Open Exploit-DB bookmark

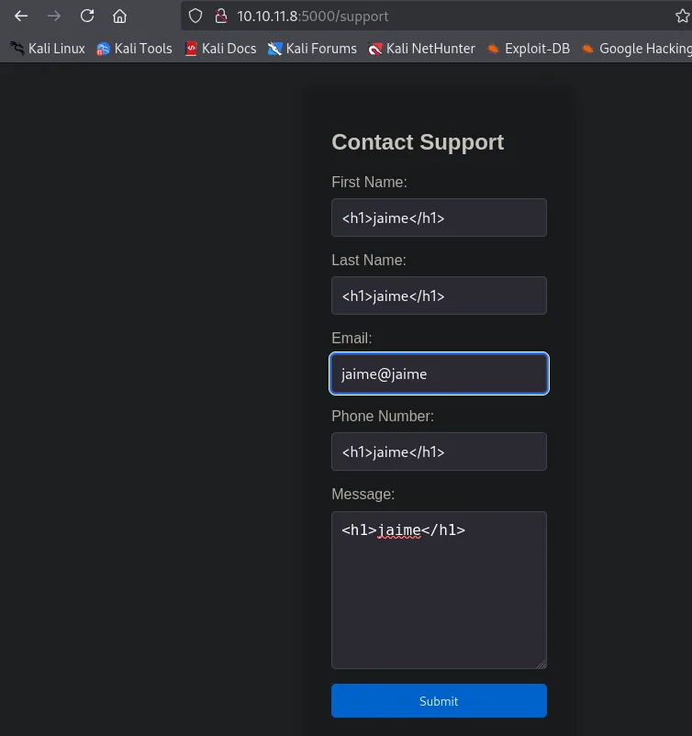[x=528, y=49]
